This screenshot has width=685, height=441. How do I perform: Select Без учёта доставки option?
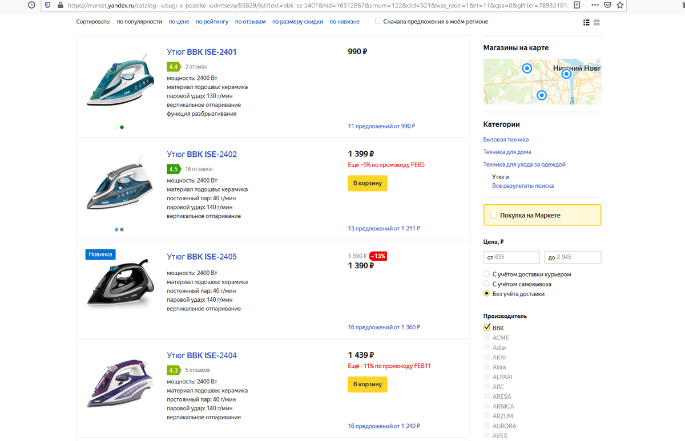point(486,293)
